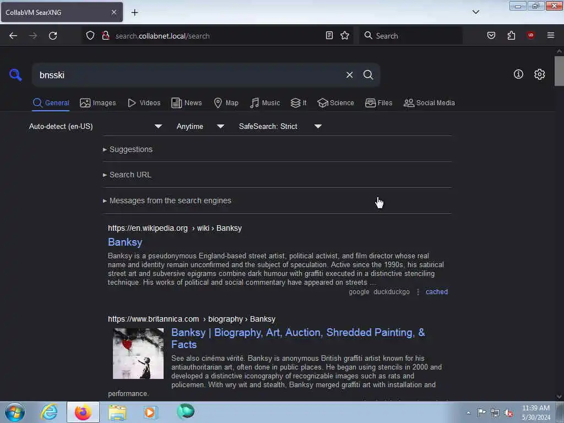The image size is (564, 423).
Task: Open the cached Wikipedia result link
Action: 437,292
